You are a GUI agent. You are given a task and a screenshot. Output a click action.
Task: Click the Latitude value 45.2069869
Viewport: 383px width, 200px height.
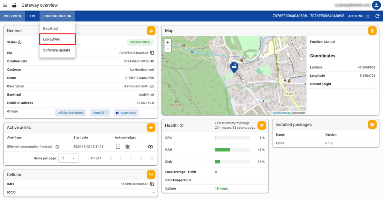tap(366, 68)
